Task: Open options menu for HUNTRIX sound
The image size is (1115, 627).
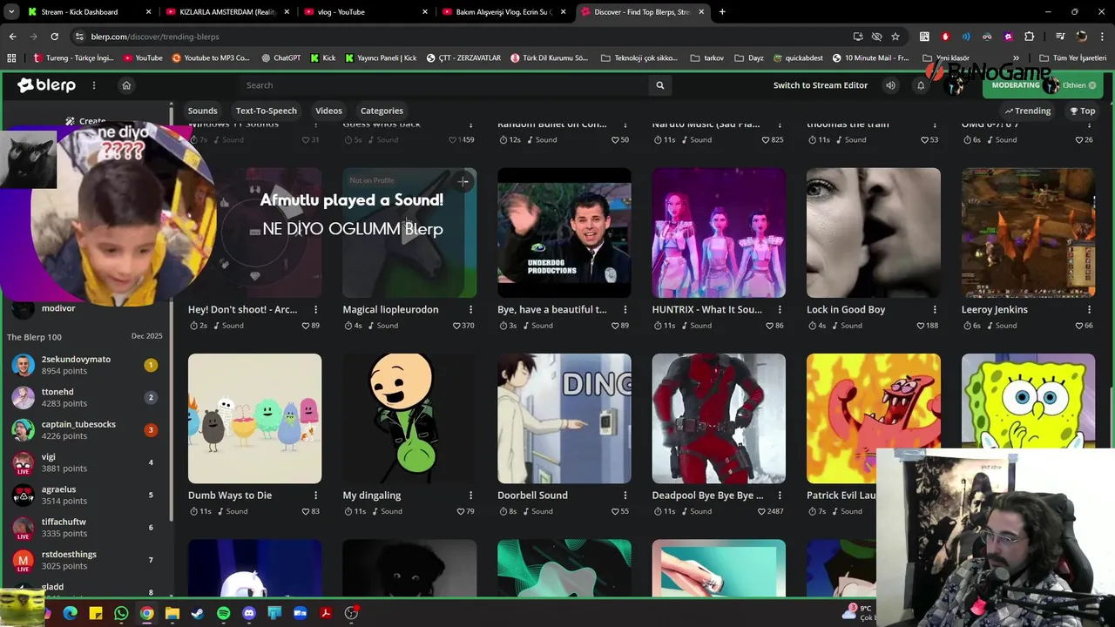Action: (x=780, y=309)
